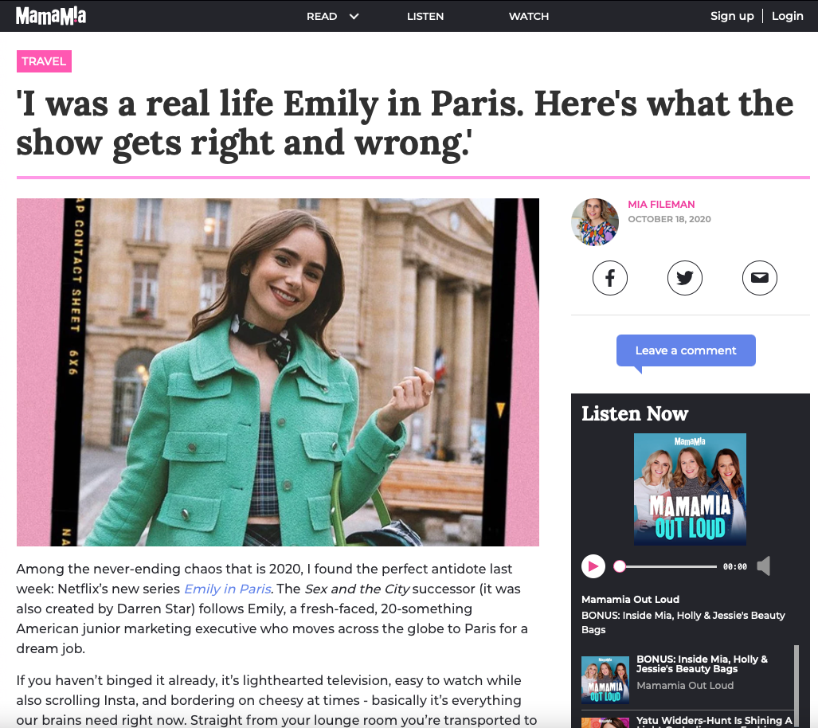Click the MamaMia logo in header
This screenshot has height=728, width=818.
(51, 16)
